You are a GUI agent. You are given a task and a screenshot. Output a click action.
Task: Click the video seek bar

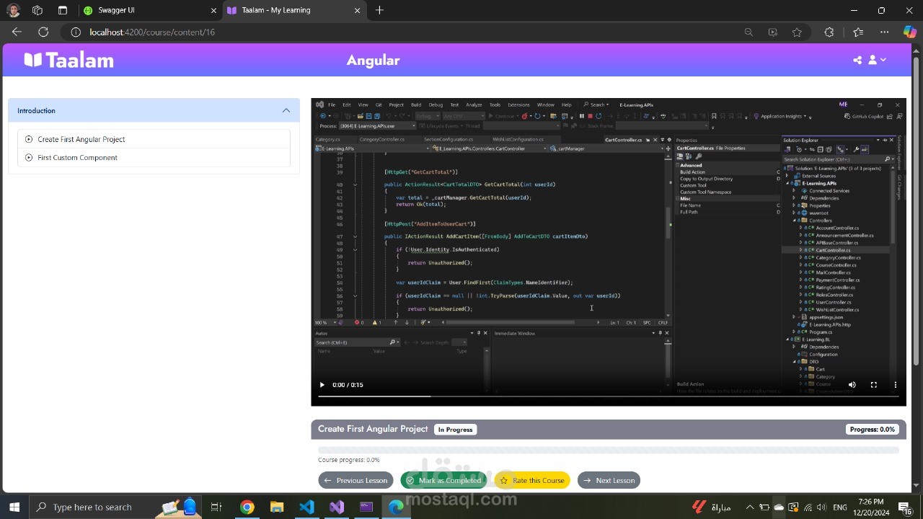pos(608,396)
